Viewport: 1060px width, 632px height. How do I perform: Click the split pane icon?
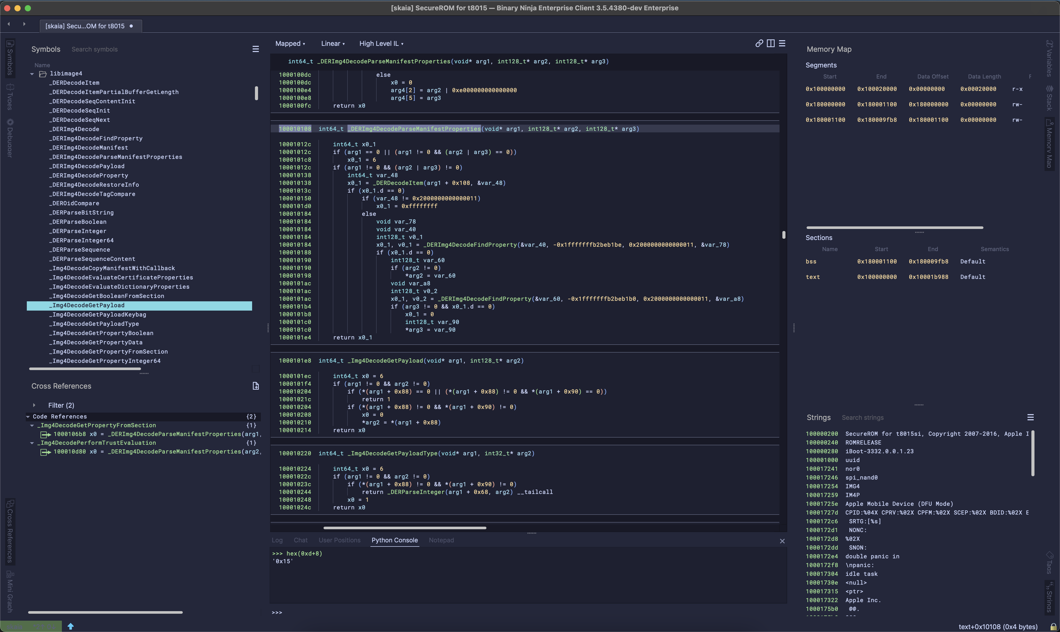tap(771, 44)
